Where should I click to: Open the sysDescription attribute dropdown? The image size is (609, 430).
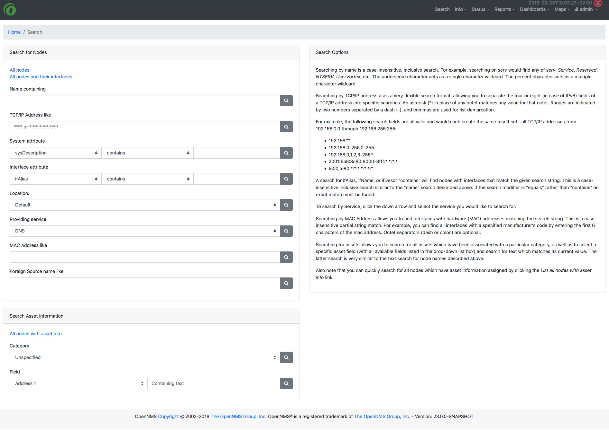point(55,153)
